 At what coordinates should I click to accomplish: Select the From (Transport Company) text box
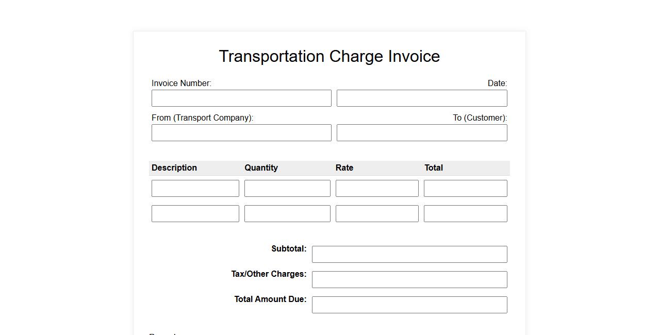[241, 133]
